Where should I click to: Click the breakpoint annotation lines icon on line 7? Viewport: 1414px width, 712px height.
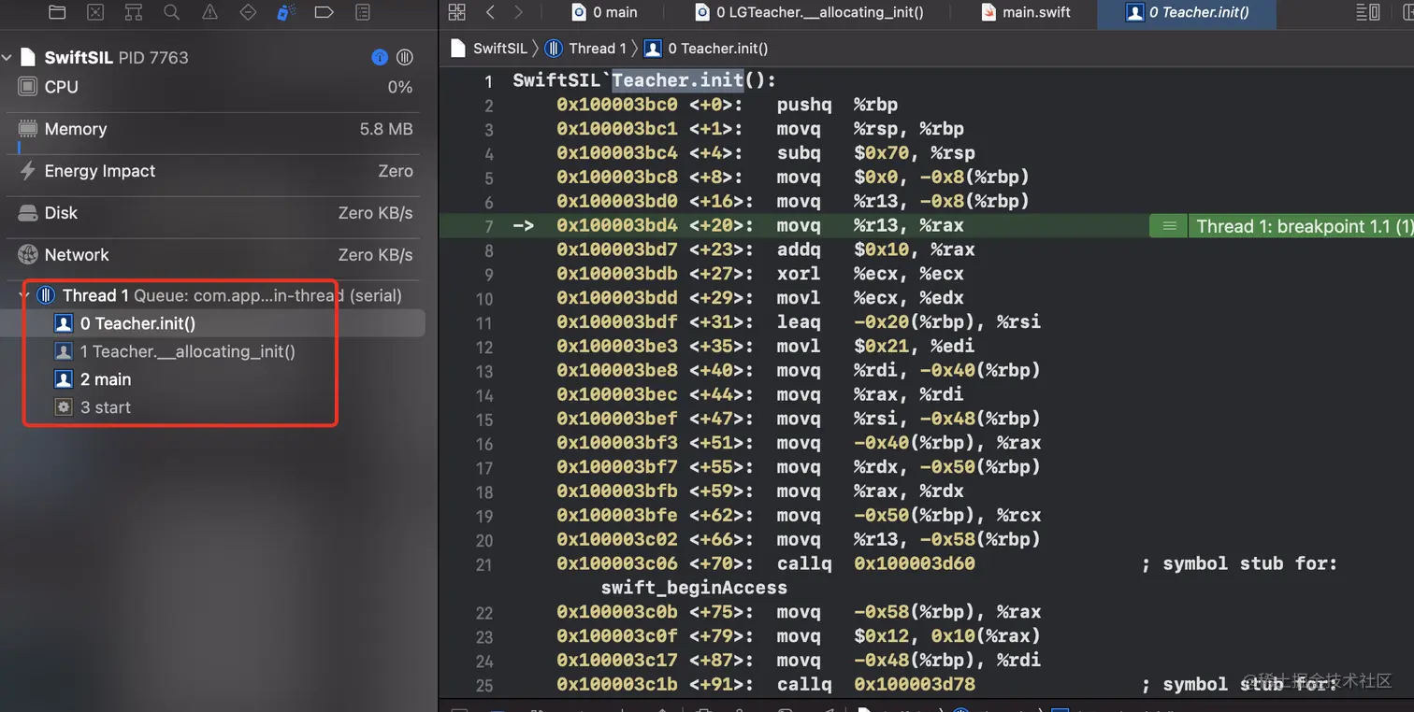click(1168, 226)
